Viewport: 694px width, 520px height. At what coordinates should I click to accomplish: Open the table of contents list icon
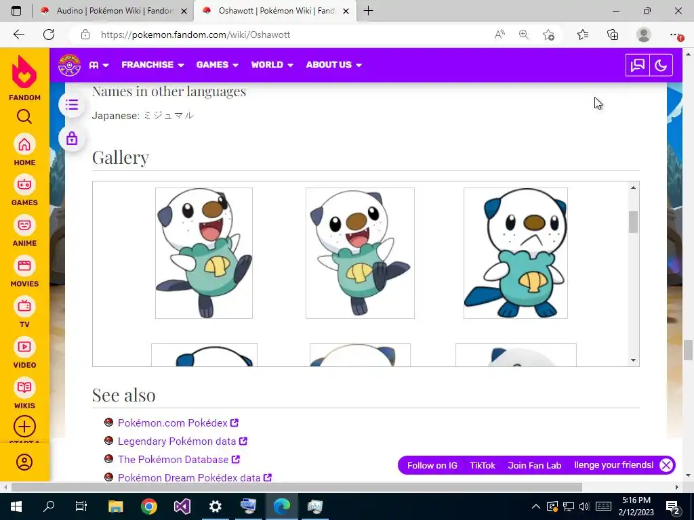point(72,105)
